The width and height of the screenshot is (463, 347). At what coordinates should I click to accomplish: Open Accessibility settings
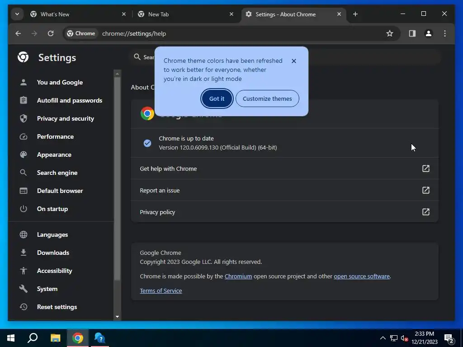point(61,271)
